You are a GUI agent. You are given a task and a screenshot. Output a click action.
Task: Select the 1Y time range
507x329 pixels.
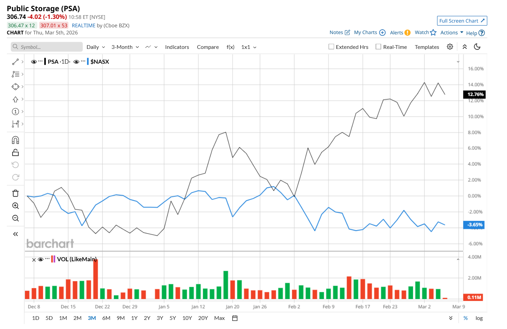(134, 318)
